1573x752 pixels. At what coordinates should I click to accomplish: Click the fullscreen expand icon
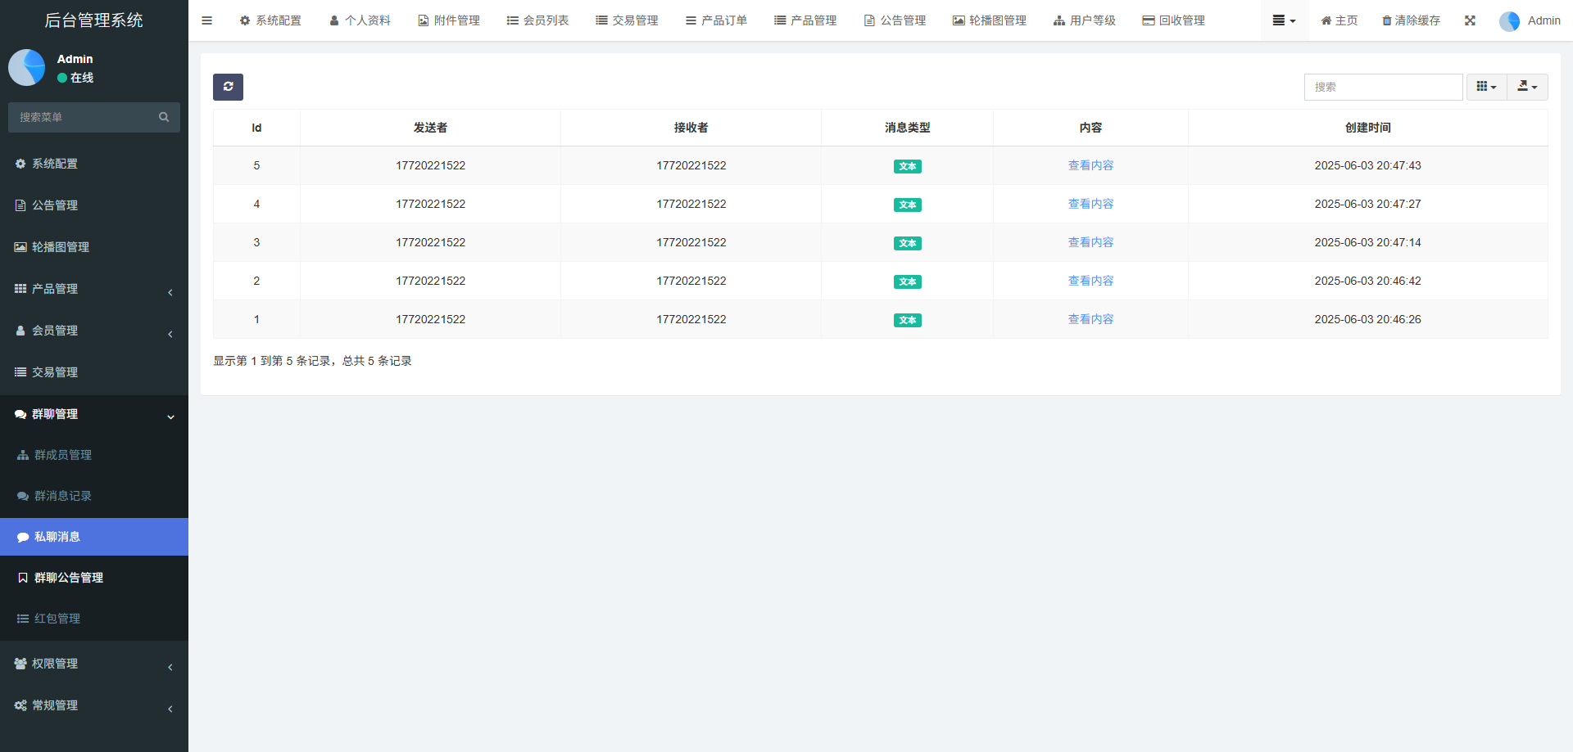tap(1470, 20)
